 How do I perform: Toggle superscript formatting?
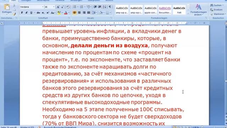pyautogui.click(x=48, y=13)
